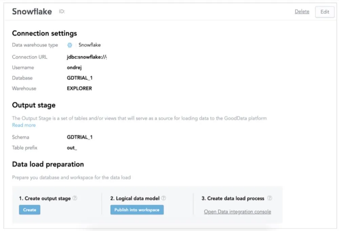Image resolution: width=339 pixels, height=231 pixels.
Task: Click the username value ondrej
Action: point(74,68)
